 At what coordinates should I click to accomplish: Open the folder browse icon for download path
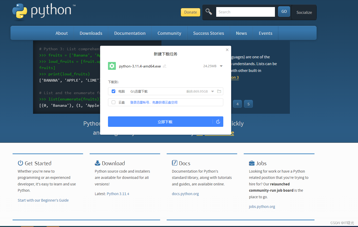(219, 91)
